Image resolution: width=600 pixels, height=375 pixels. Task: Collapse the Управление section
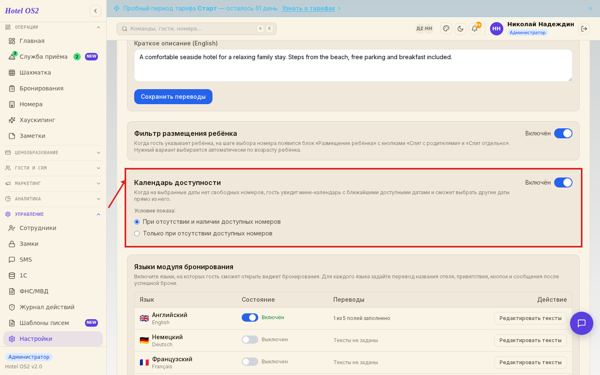tap(53, 214)
